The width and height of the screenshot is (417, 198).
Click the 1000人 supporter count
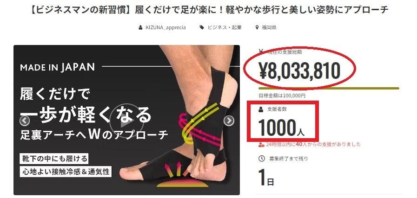(x=281, y=128)
